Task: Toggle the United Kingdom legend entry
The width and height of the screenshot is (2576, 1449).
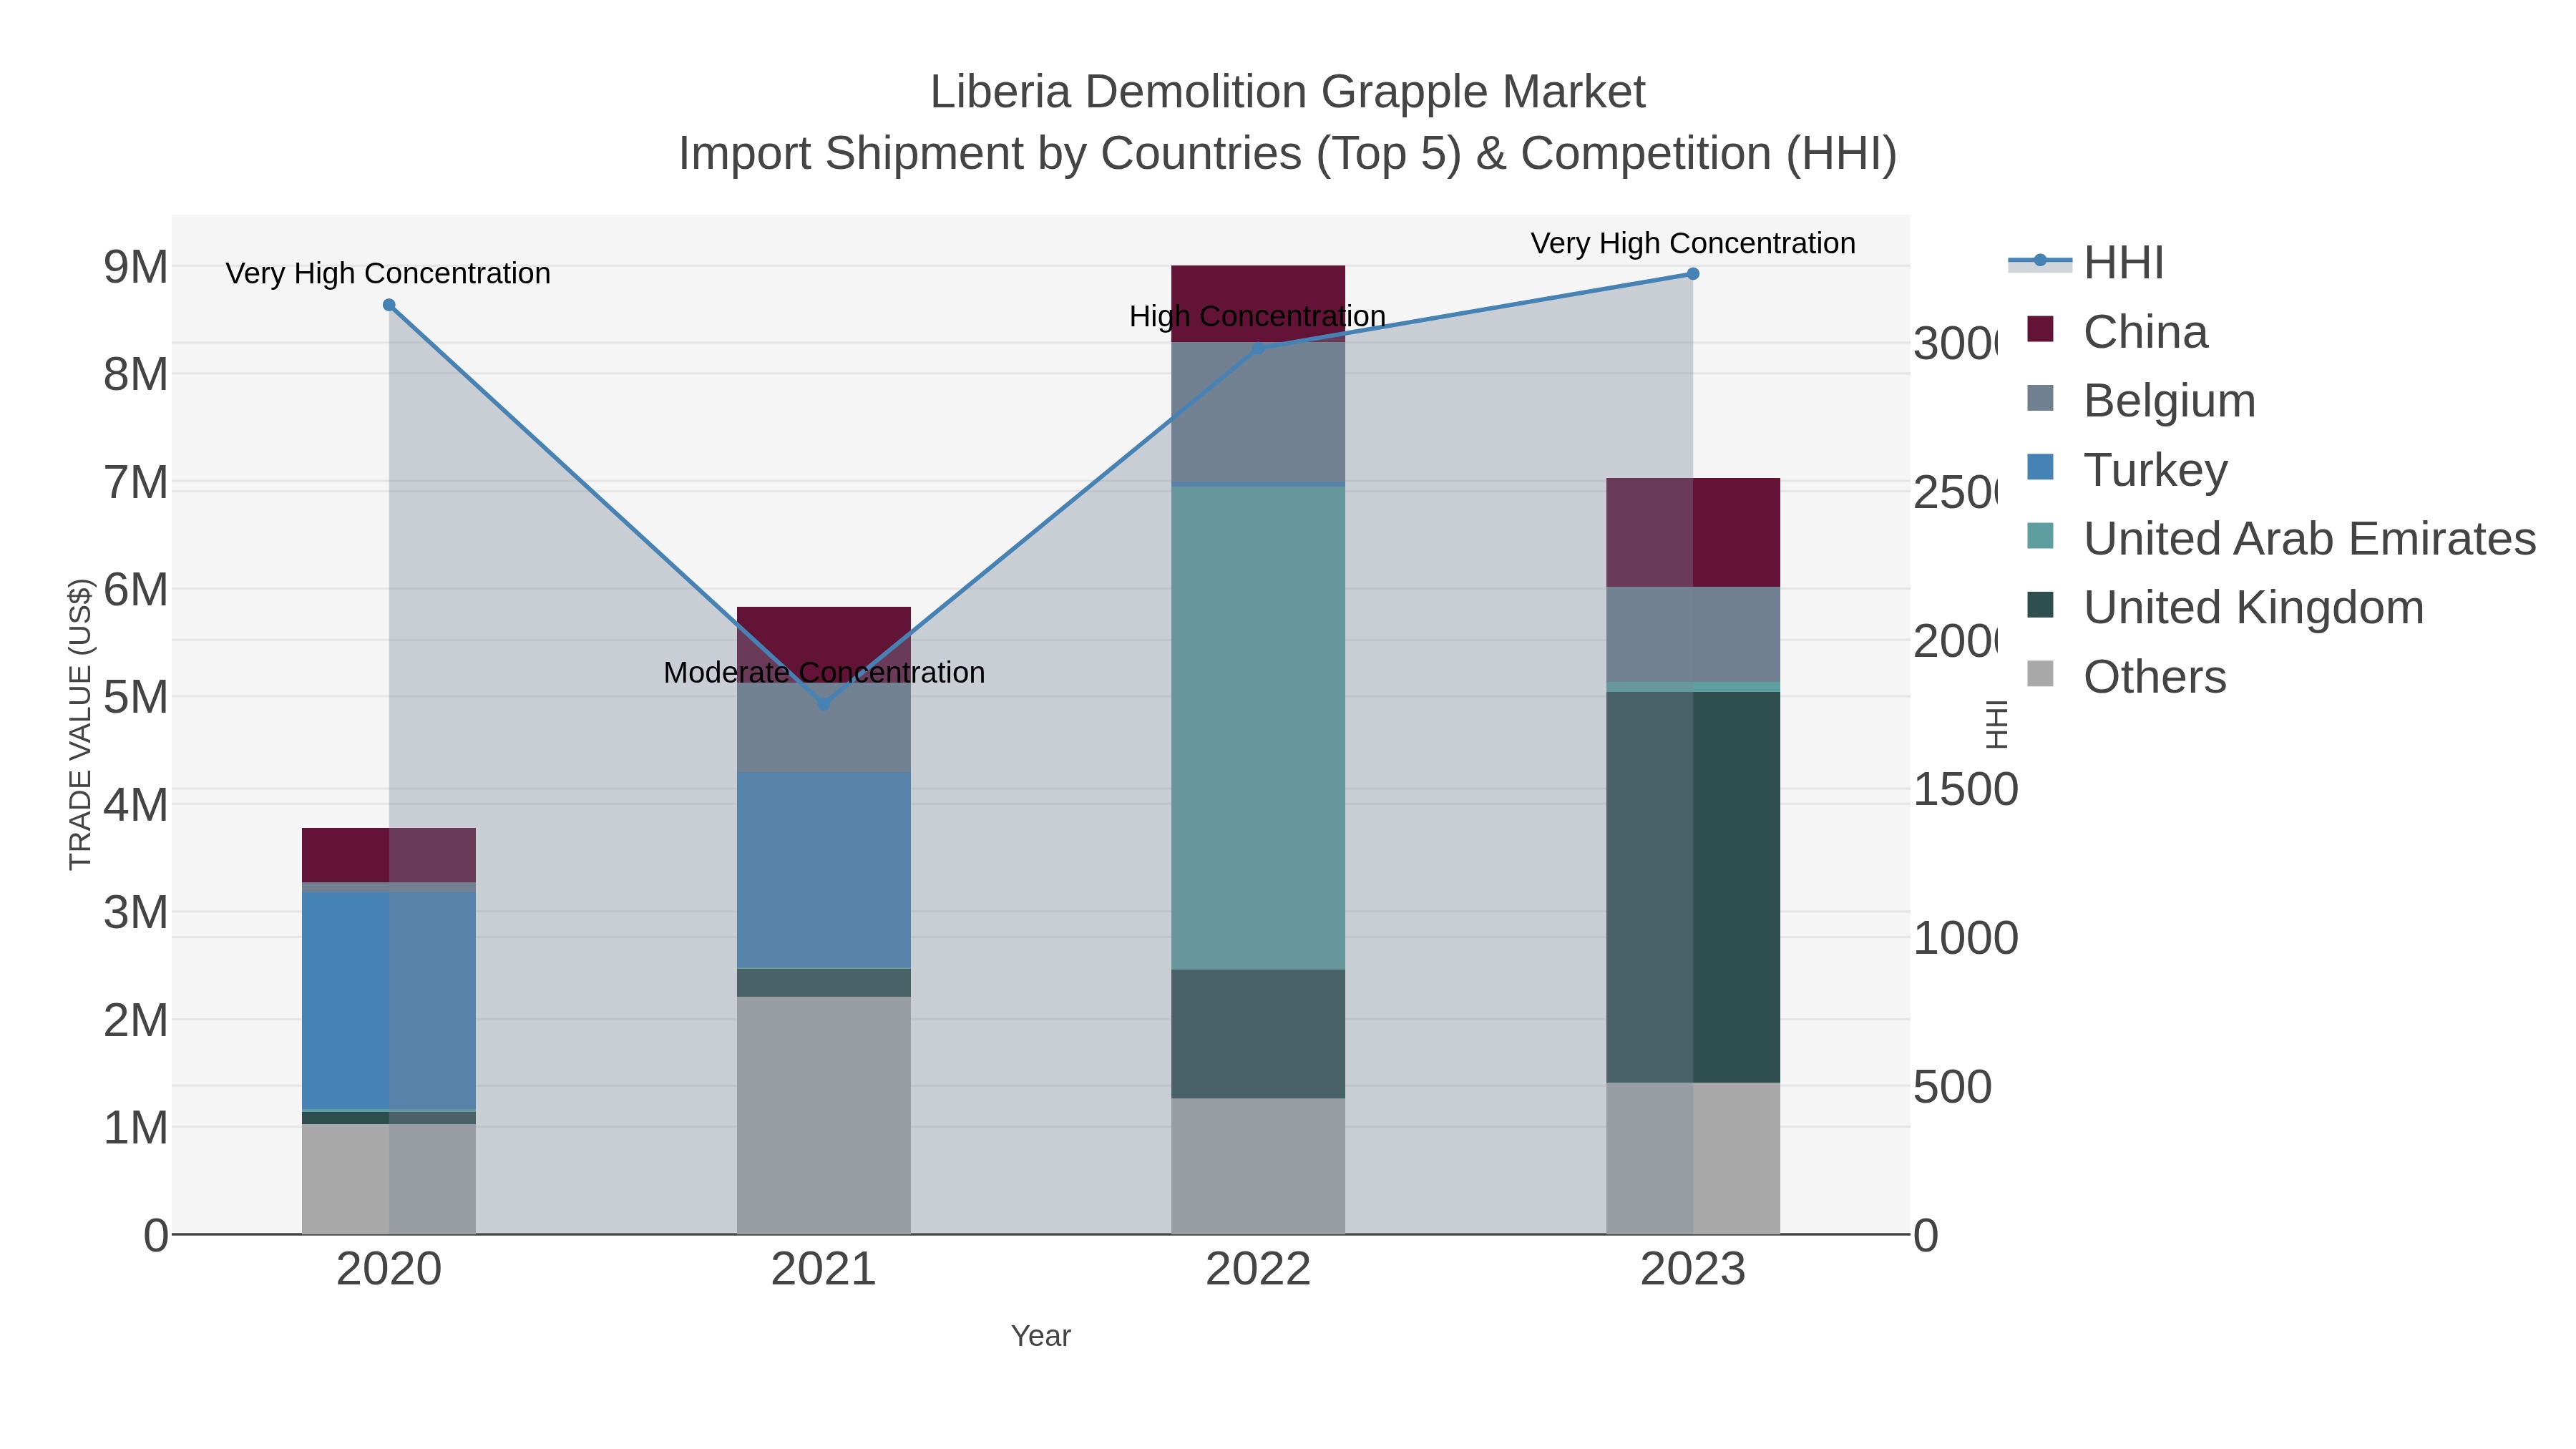Action: coord(2225,607)
